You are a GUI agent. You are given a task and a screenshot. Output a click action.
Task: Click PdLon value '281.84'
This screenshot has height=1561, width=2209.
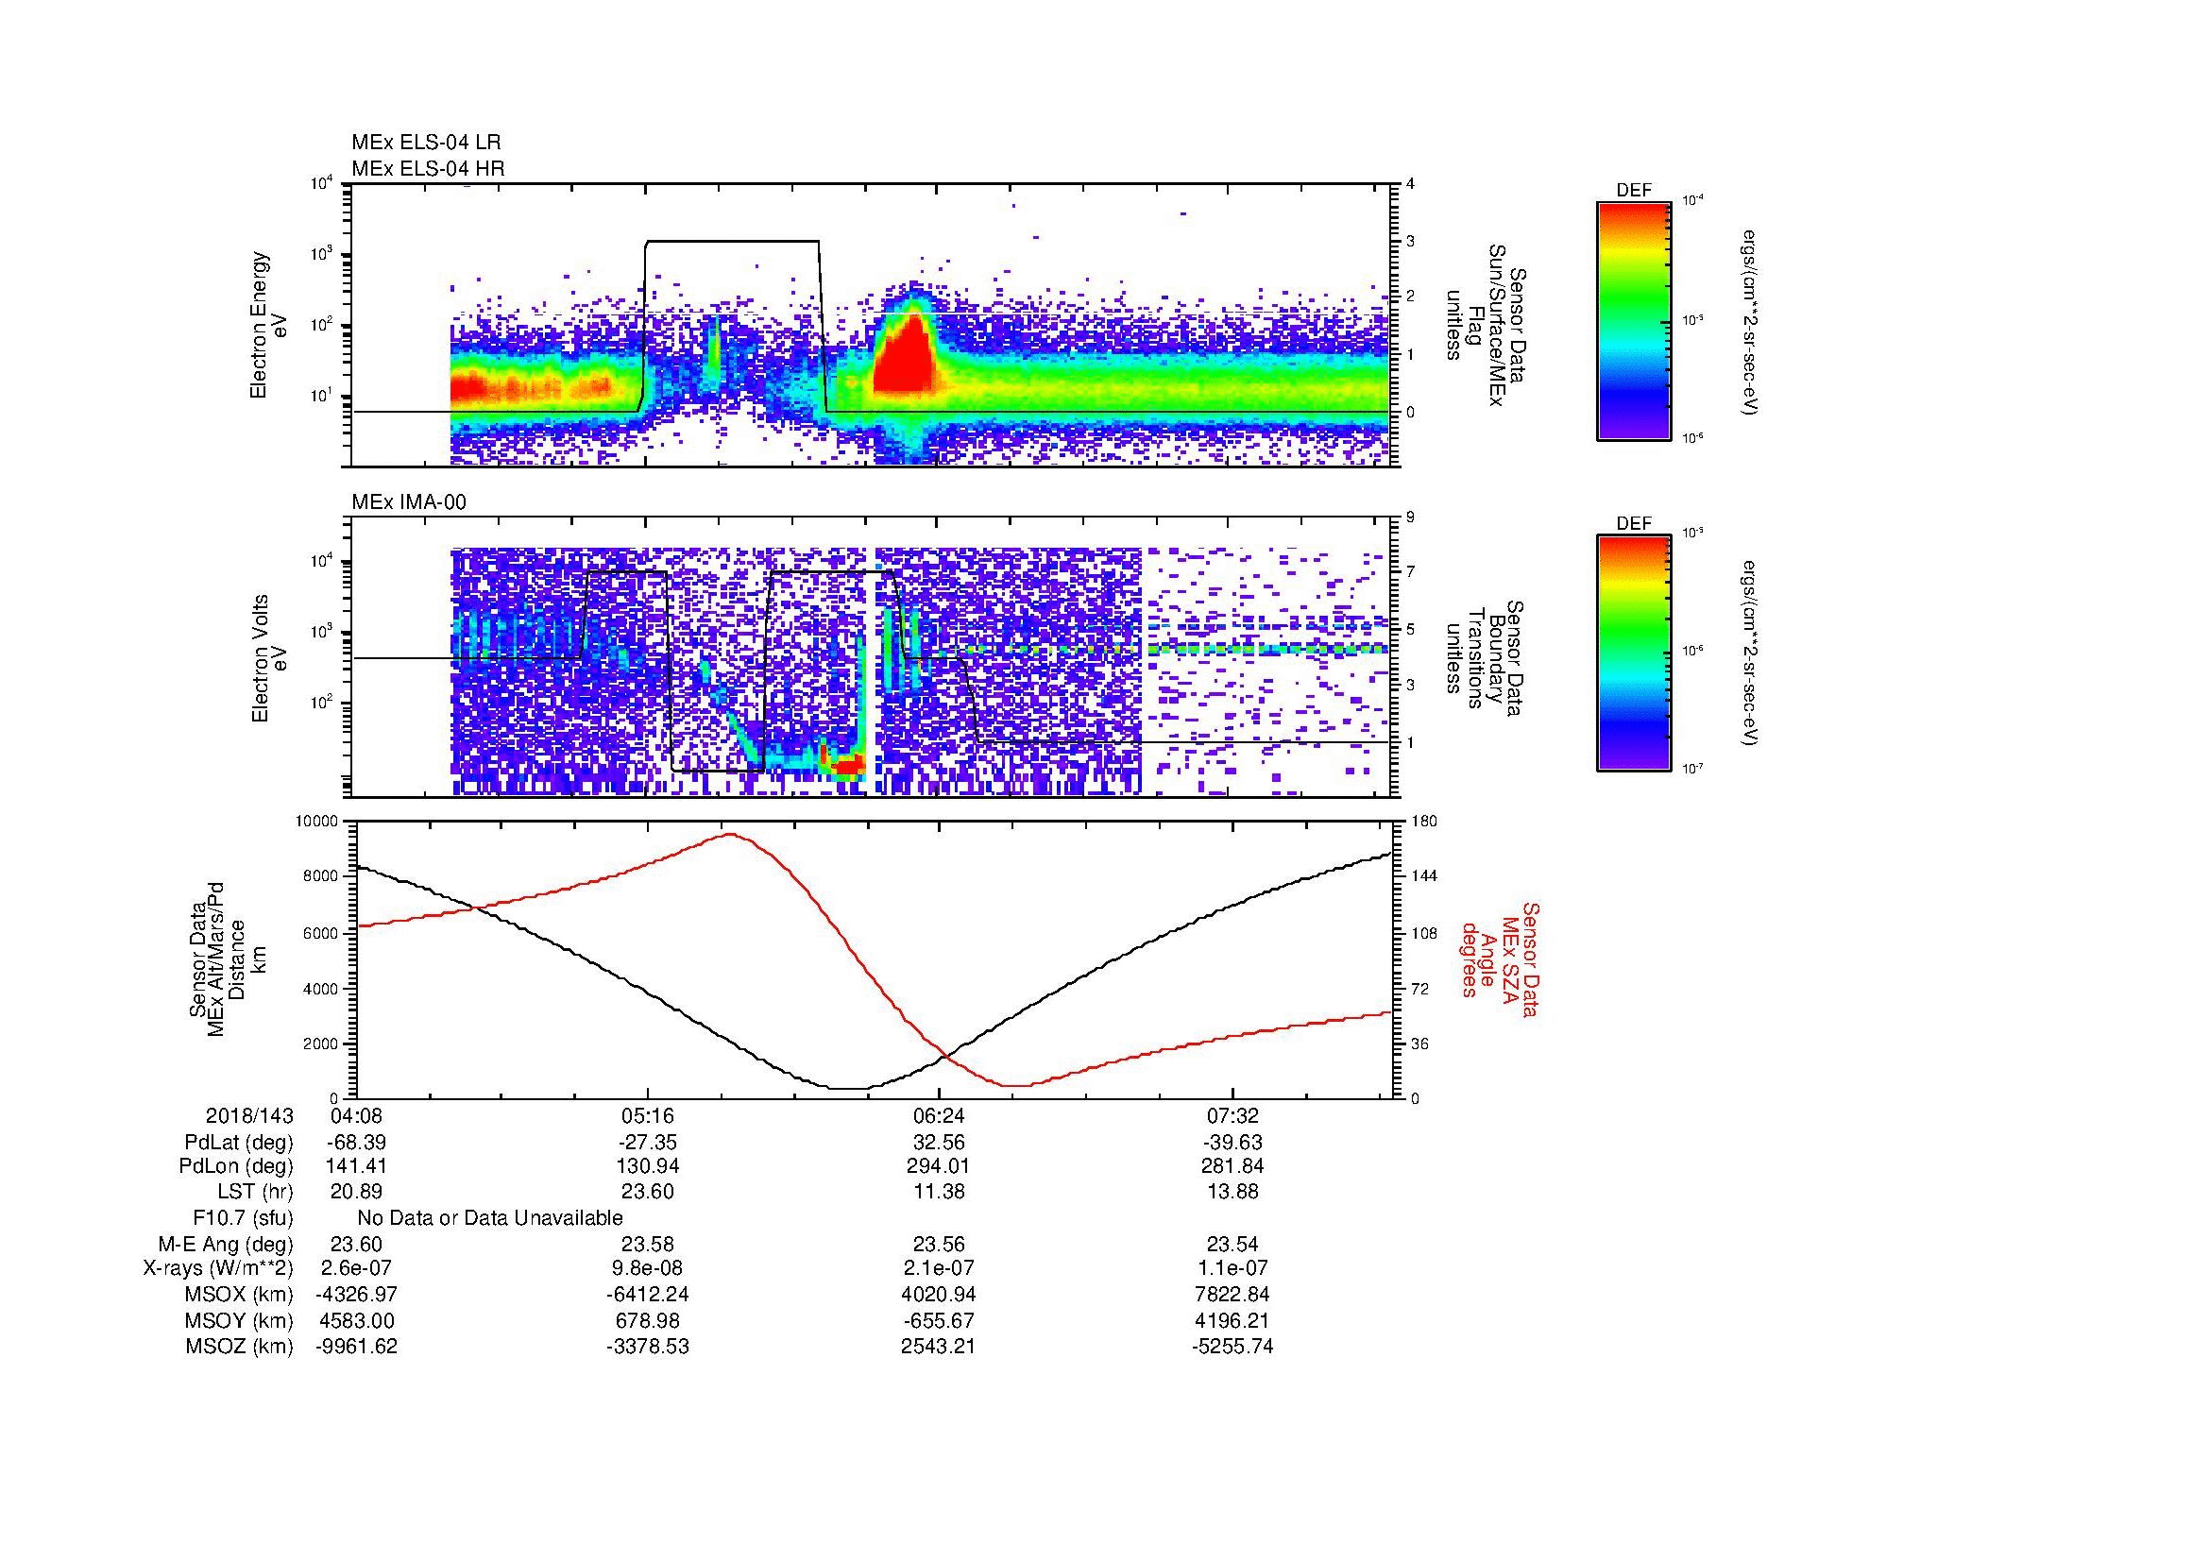(x=1232, y=1165)
